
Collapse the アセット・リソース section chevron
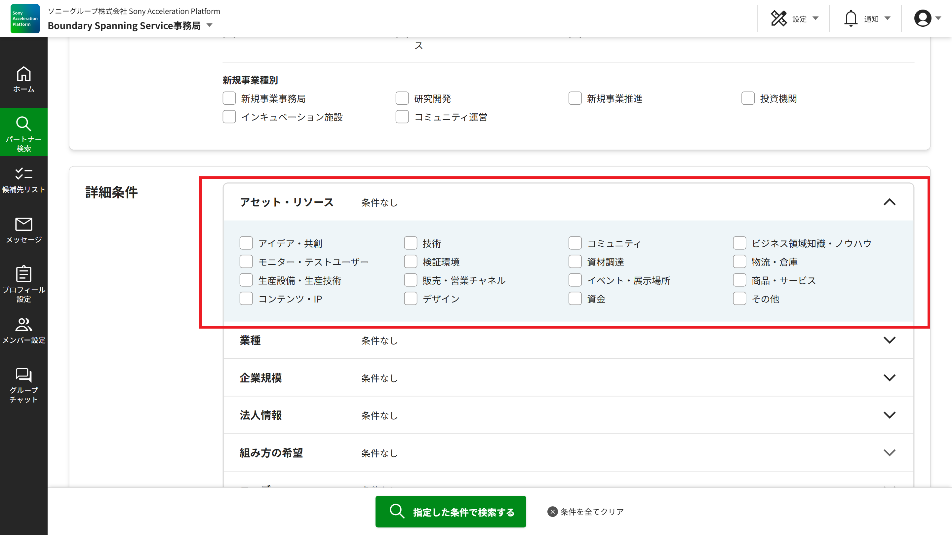(889, 202)
